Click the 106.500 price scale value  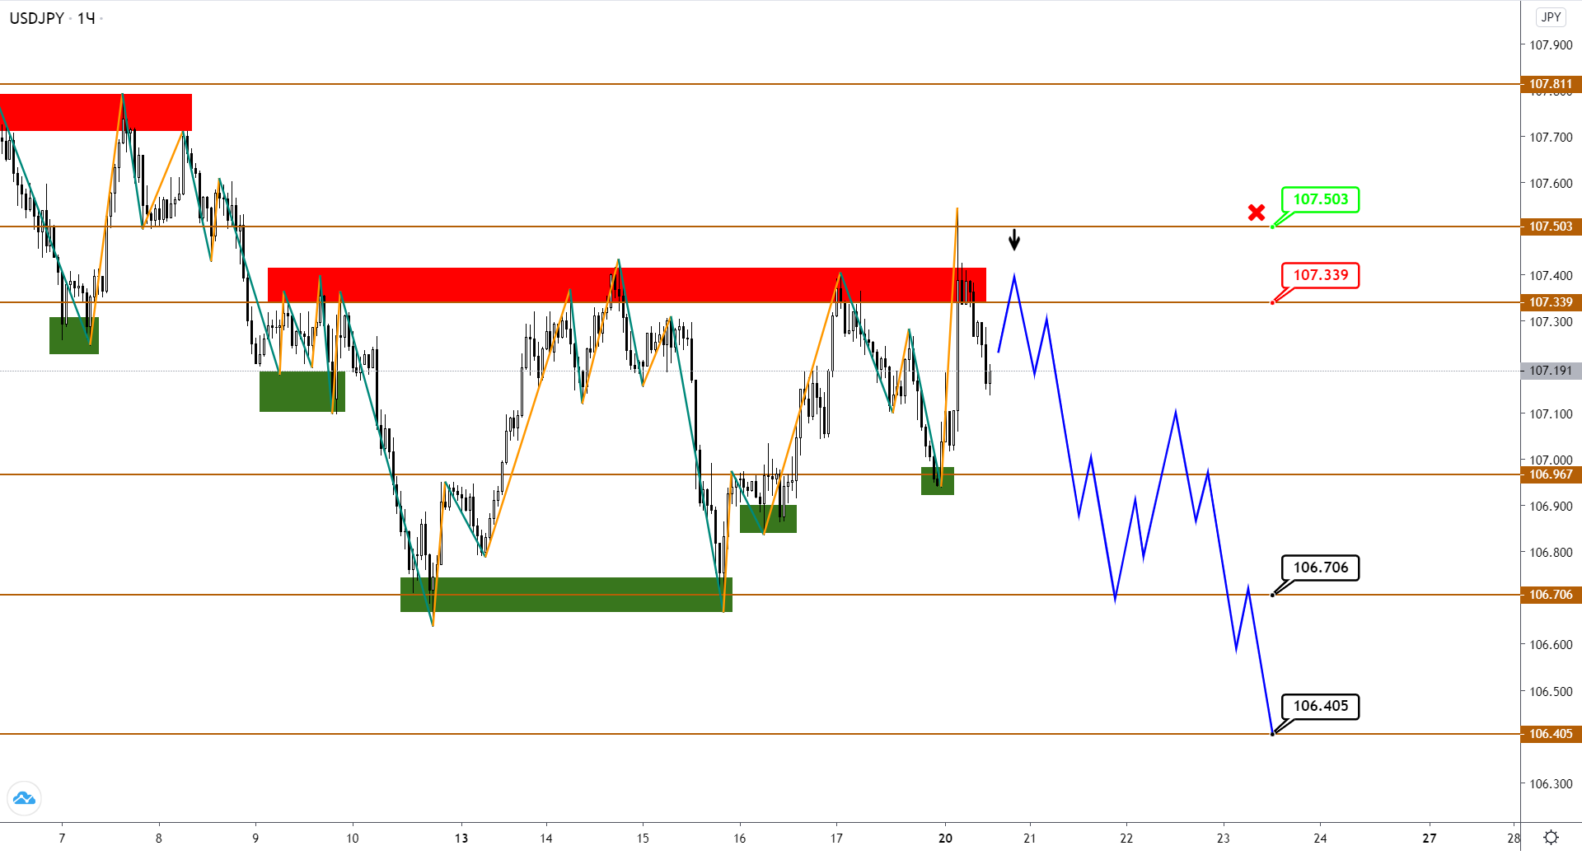[1551, 692]
